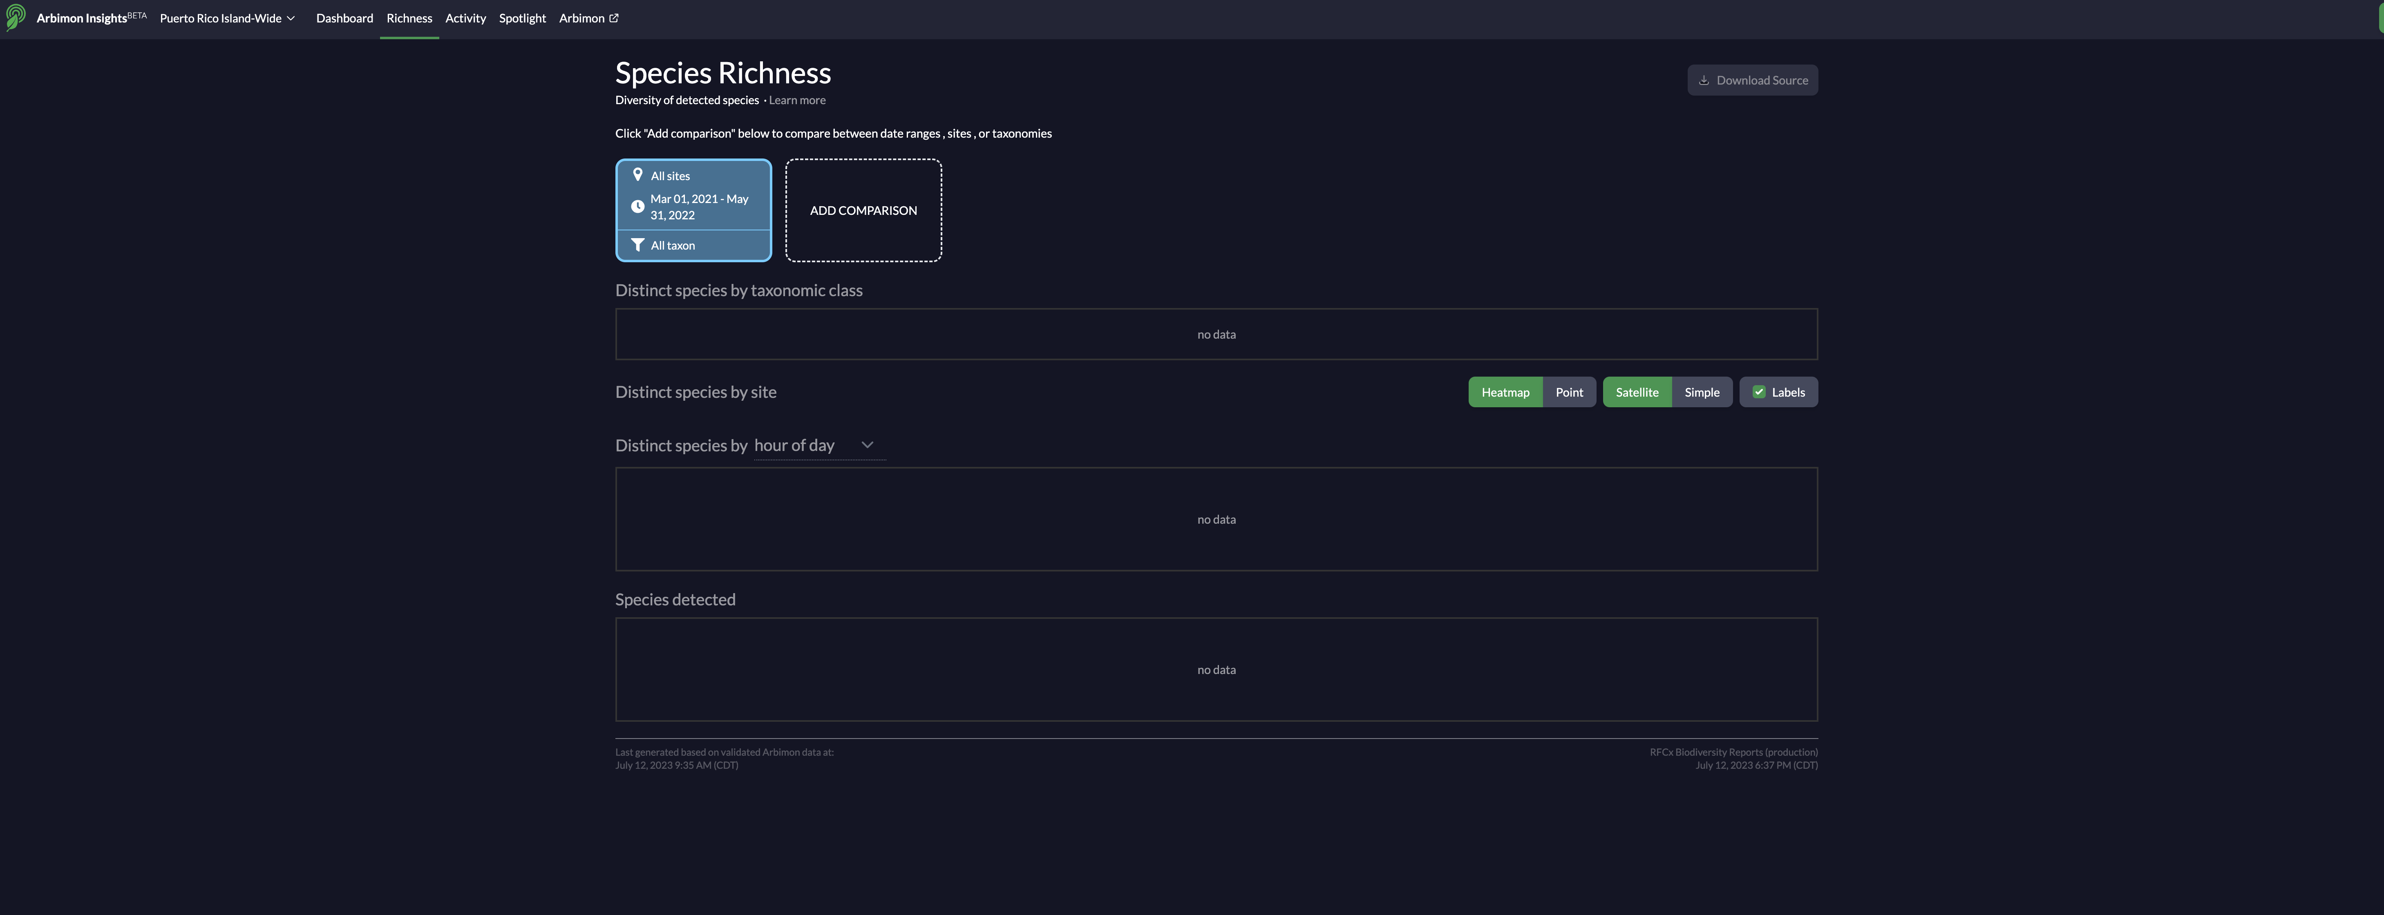Click the clock icon beside the date range
2384x915 pixels.
coord(637,207)
